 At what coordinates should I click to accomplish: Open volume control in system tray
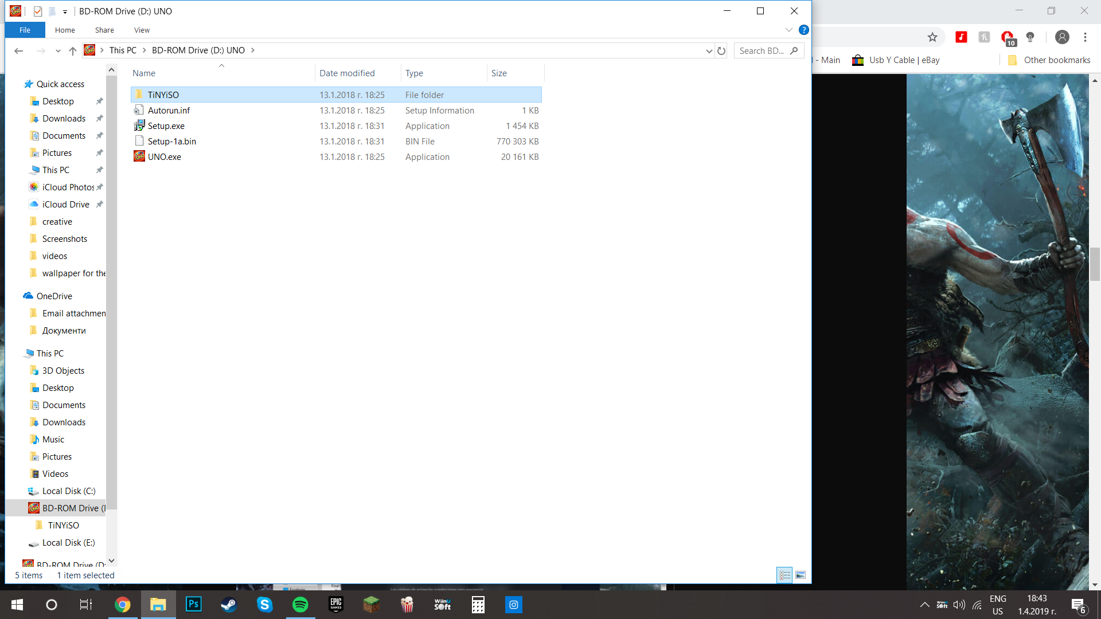pyautogui.click(x=959, y=605)
